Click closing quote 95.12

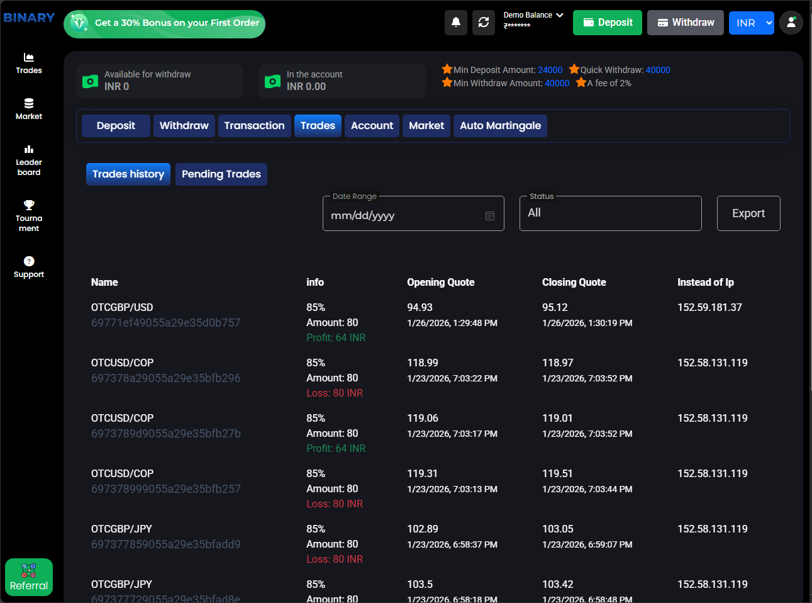click(555, 308)
